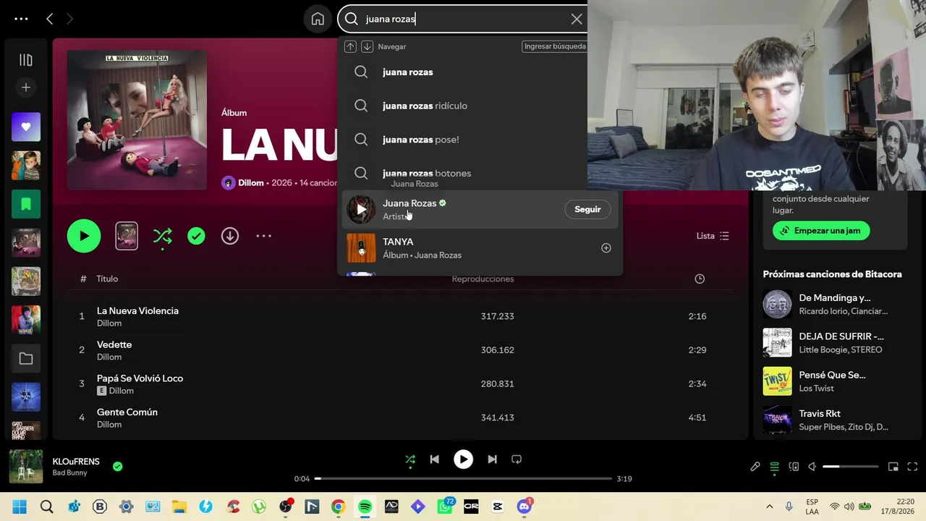Viewport: 926px width, 521px height.
Task: Toggle the queue panel icon
Action: click(x=774, y=467)
